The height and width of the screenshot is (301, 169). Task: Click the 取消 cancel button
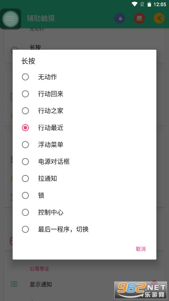coord(140,249)
